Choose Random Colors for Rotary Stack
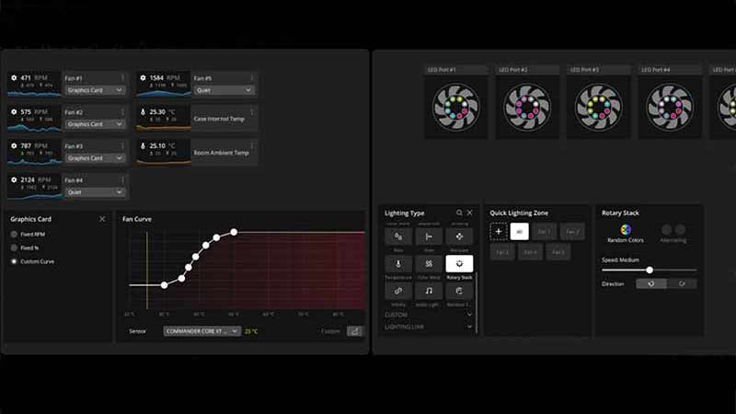 point(626,230)
